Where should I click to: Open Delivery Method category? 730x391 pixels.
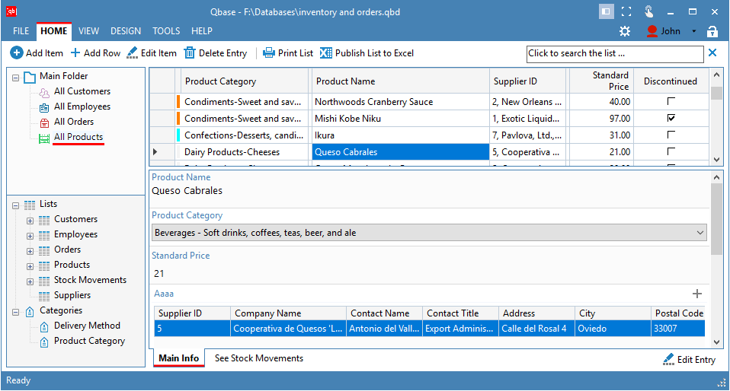(x=87, y=326)
